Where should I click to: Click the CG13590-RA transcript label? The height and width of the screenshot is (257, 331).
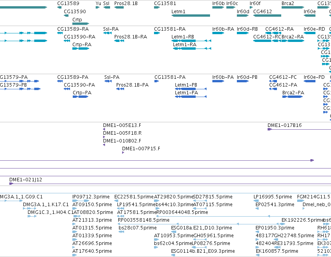[80, 37]
